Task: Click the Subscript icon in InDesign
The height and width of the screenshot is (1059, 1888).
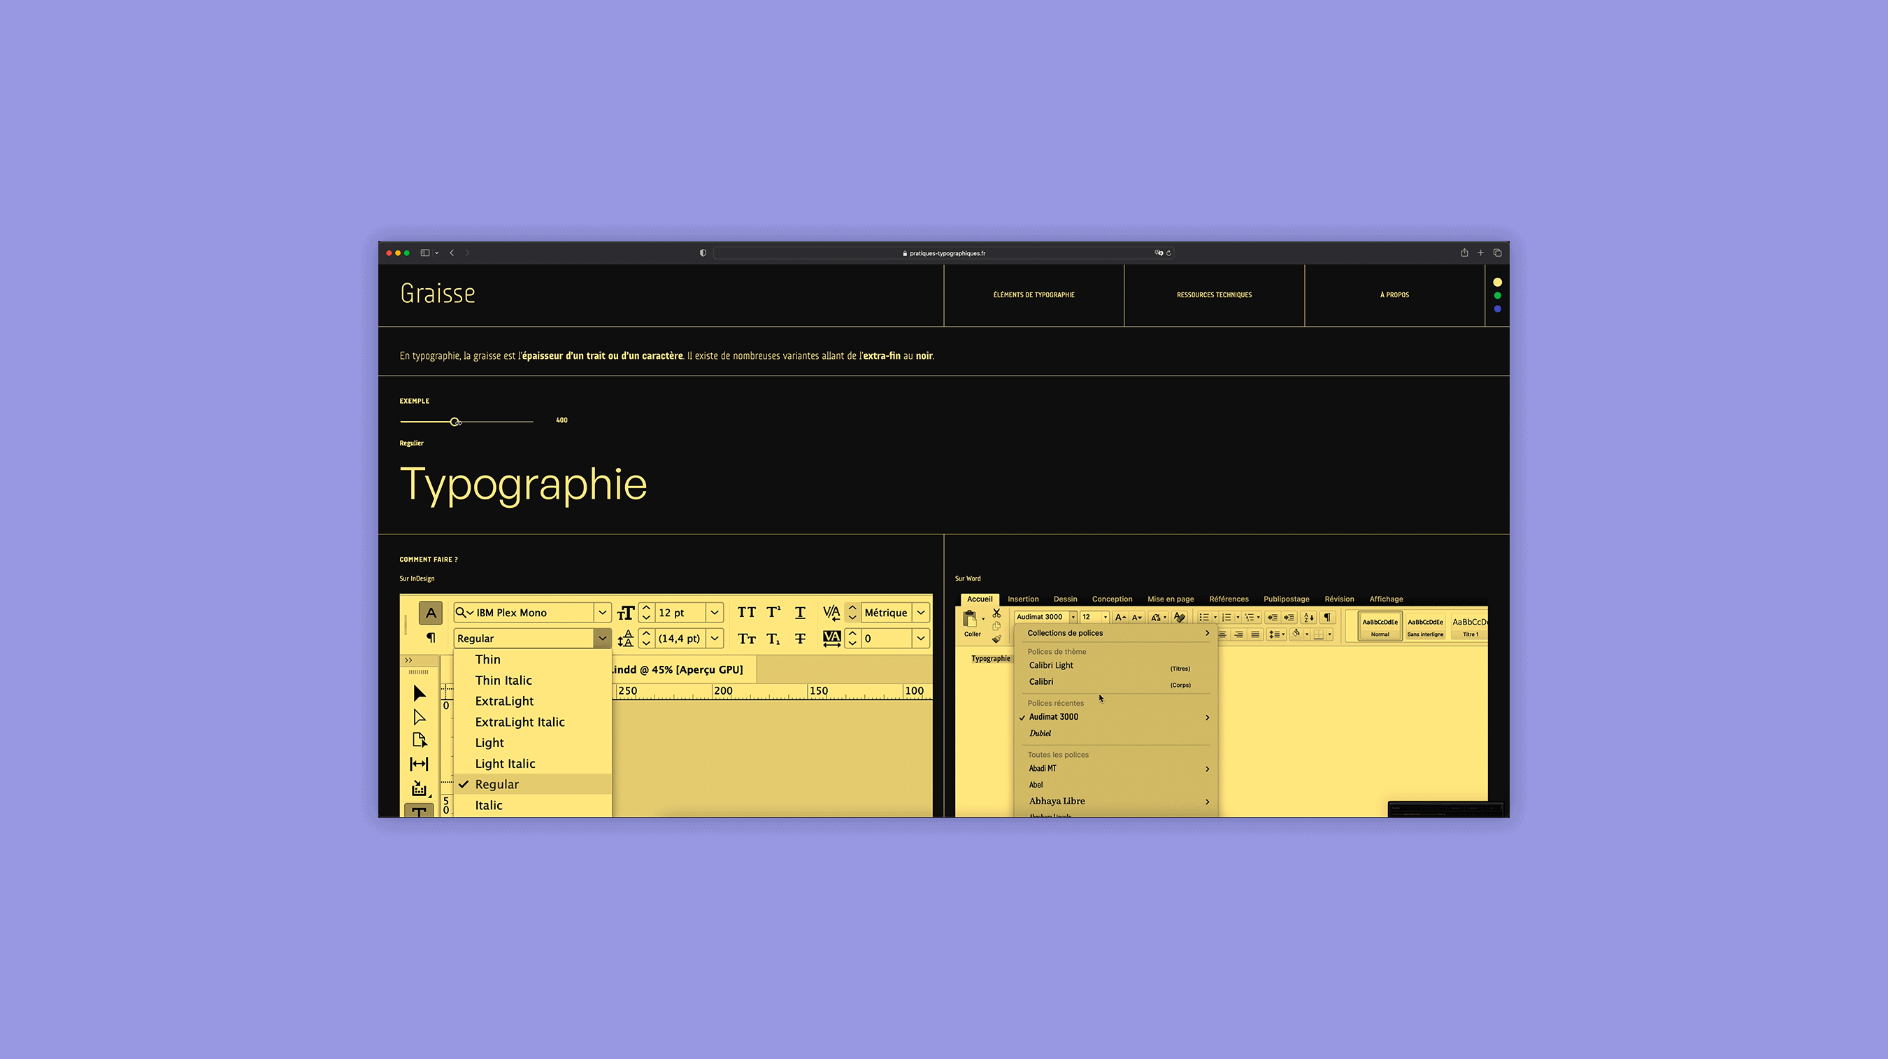Action: 774,639
